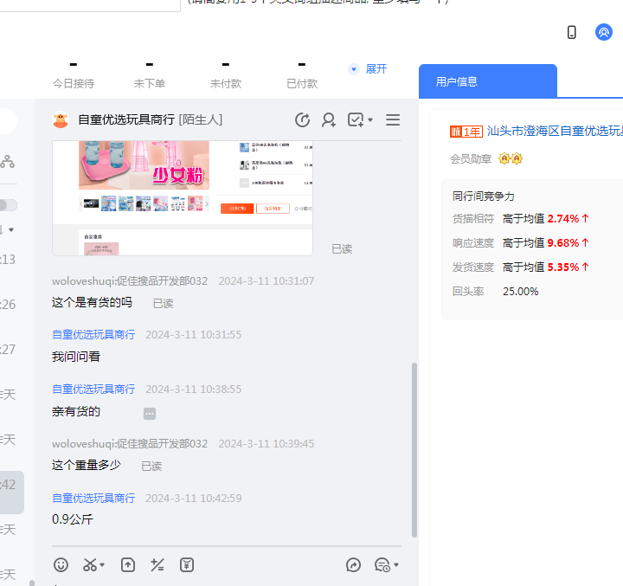Screen dimensions: 623x586
Task: Click the yuan payment icon
Action: point(187,565)
